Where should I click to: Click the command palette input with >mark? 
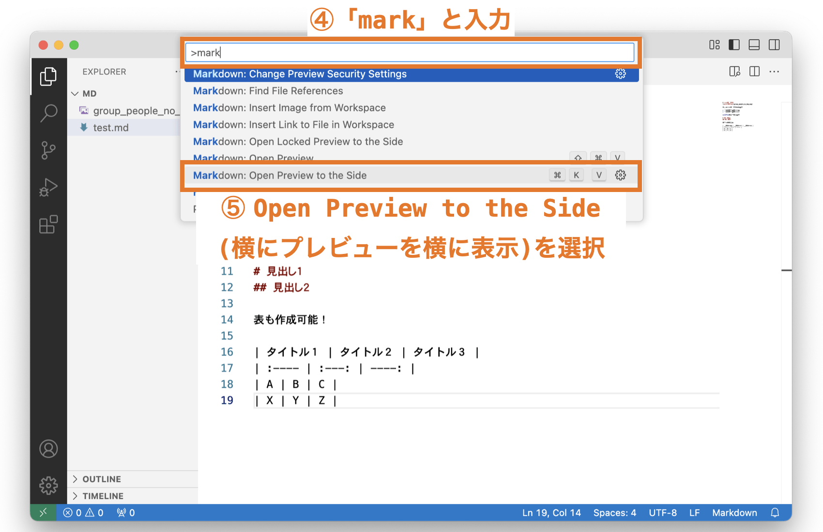tap(410, 53)
